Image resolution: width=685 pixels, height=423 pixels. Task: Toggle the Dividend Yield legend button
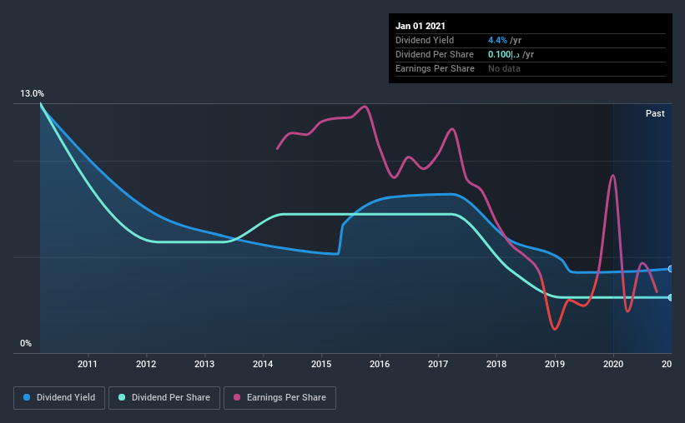coord(59,398)
